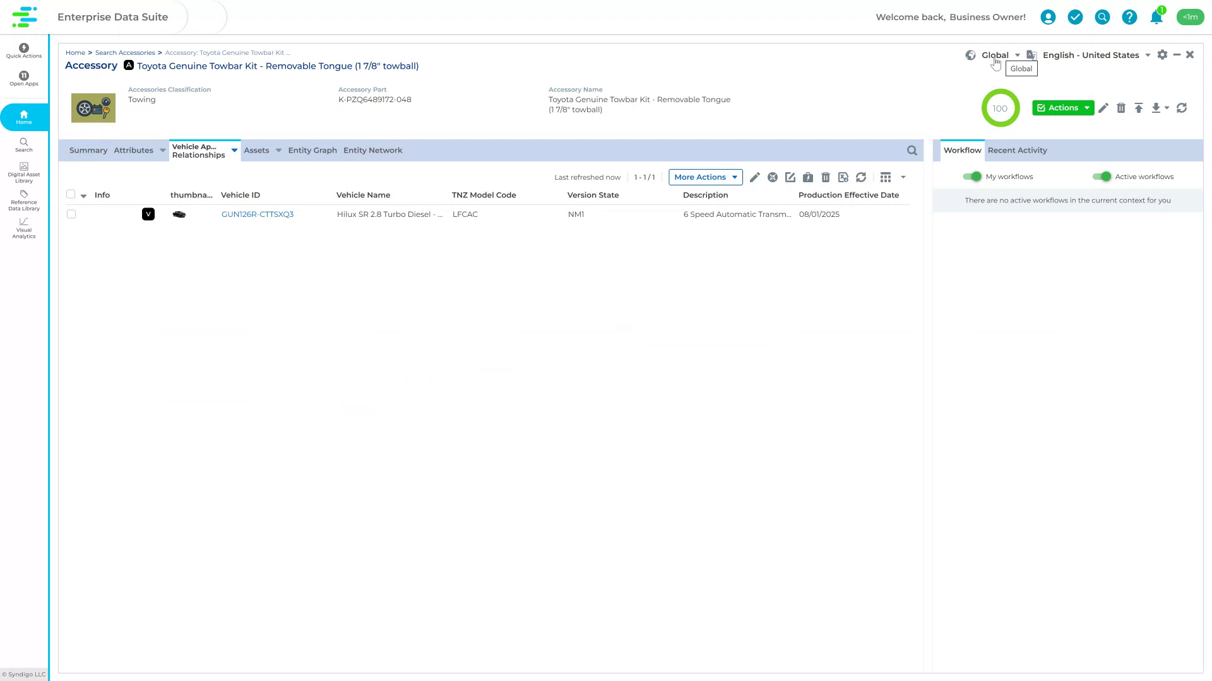Switch to the Recent Activity tab
The height and width of the screenshot is (681, 1212).
tap(1017, 150)
